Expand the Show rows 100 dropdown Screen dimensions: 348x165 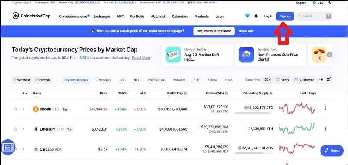pos(267,80)
